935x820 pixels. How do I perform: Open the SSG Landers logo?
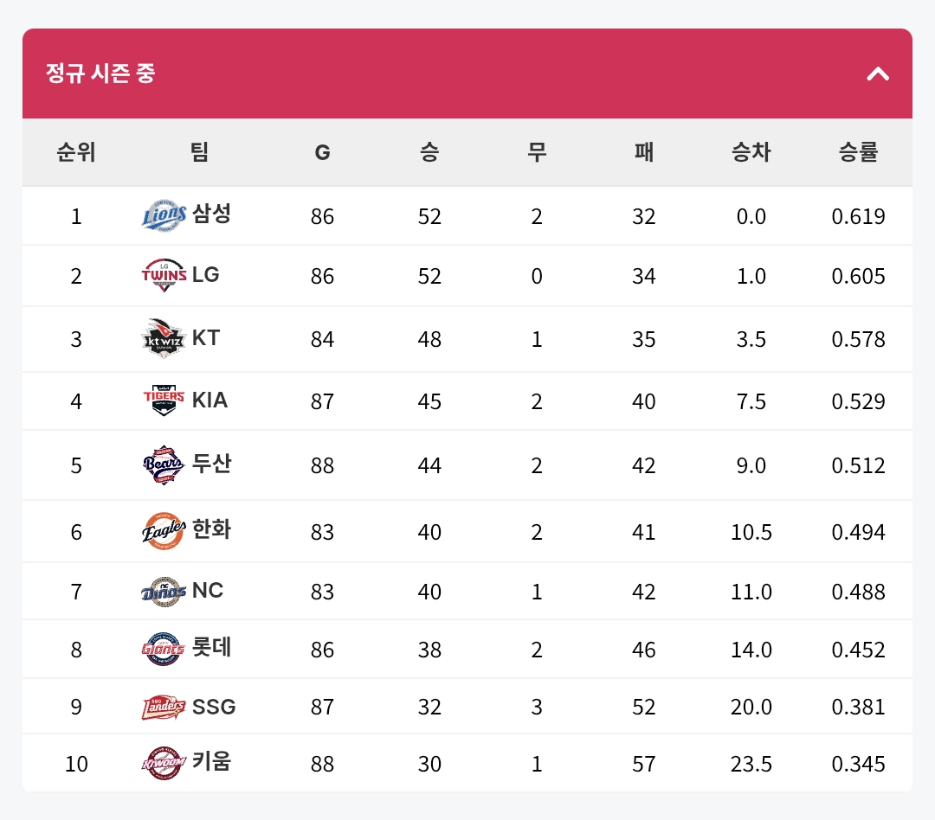[164, 706]
